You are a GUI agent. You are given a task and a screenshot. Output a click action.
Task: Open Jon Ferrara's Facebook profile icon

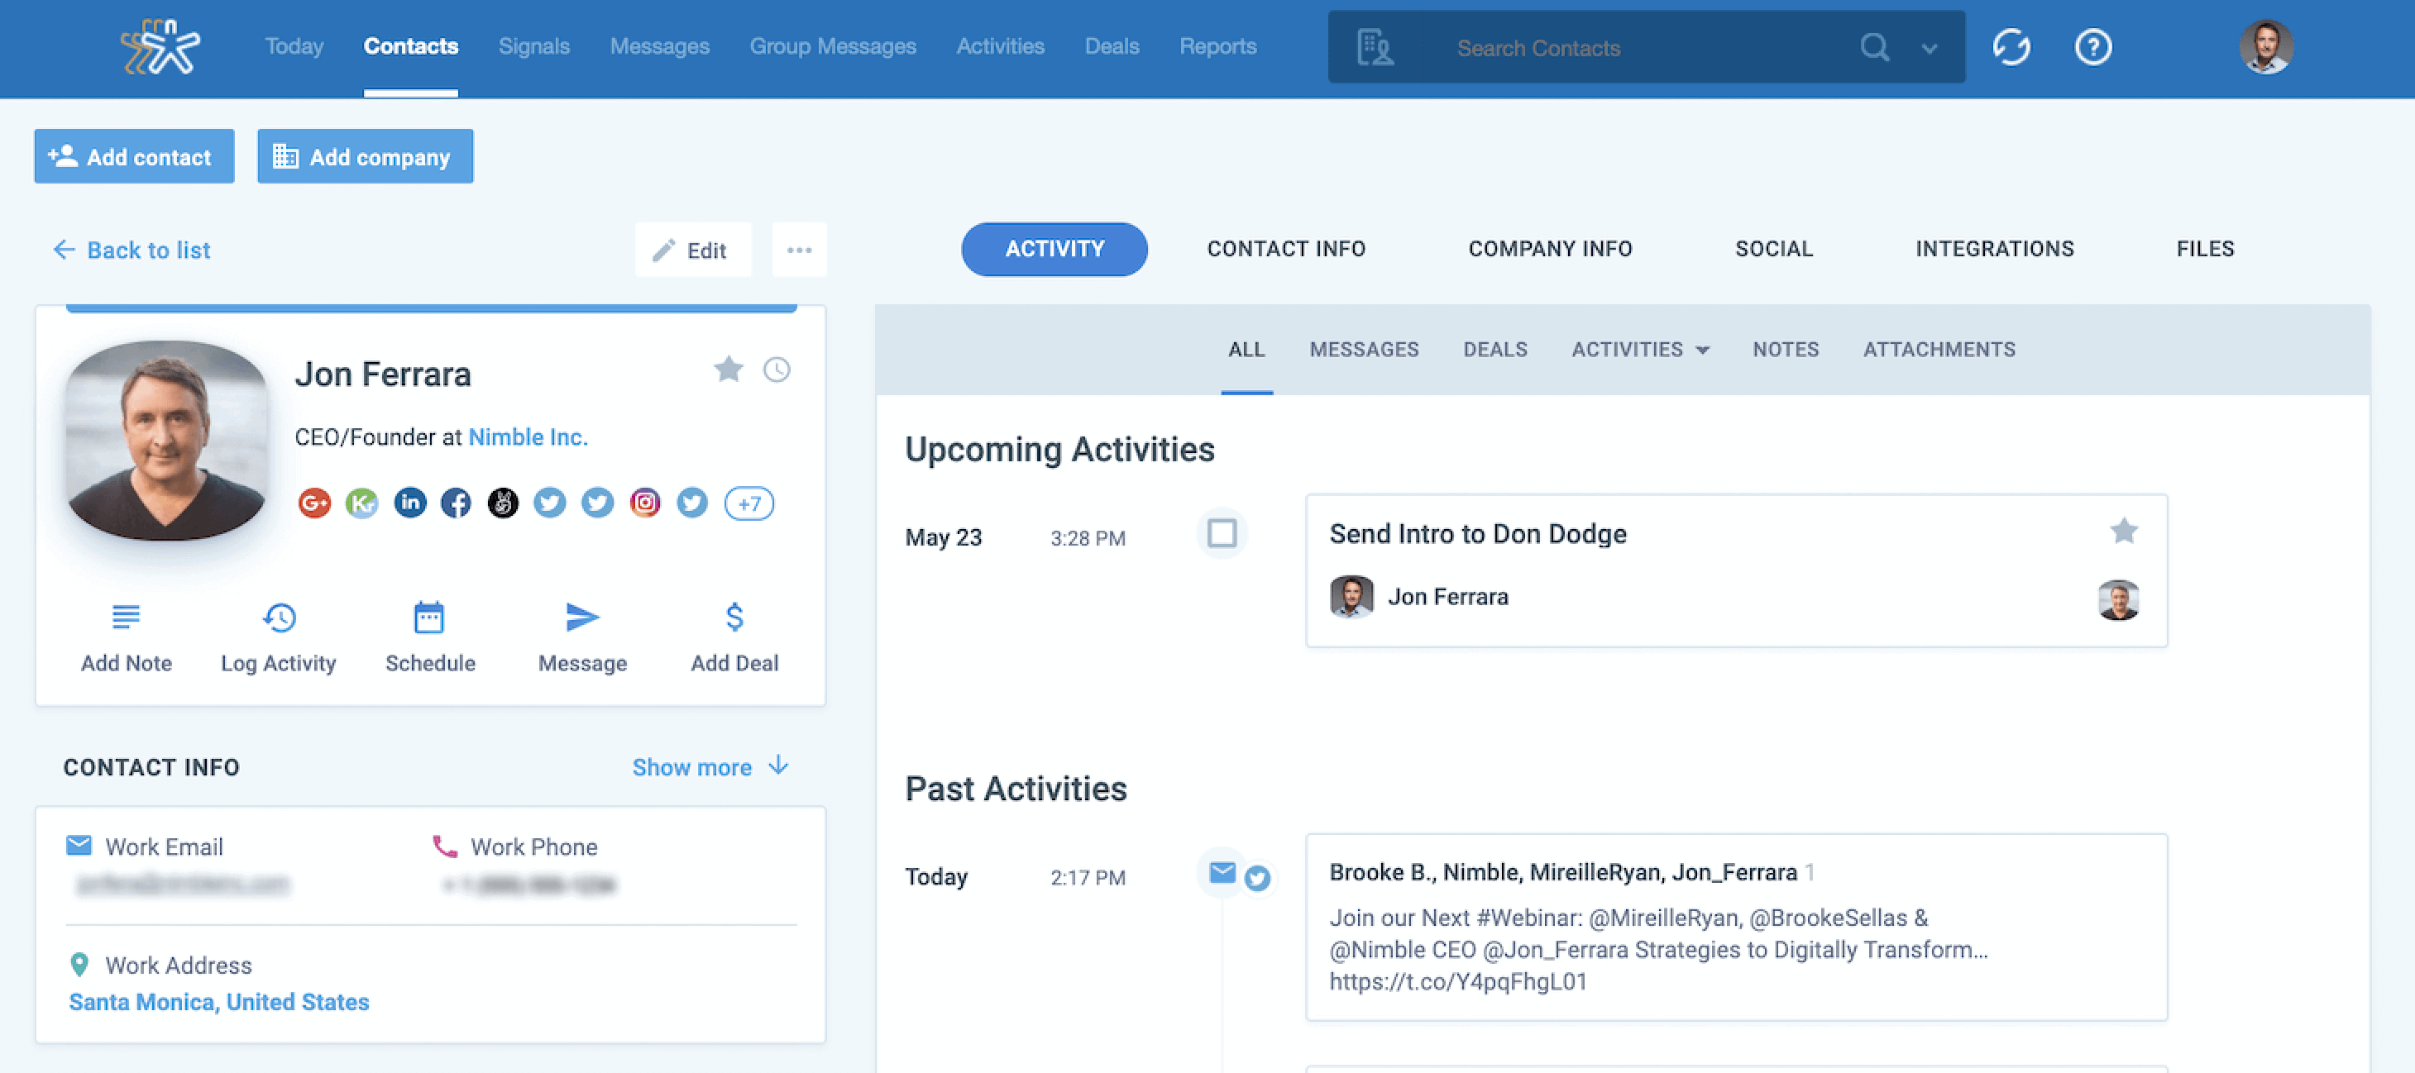457,503
